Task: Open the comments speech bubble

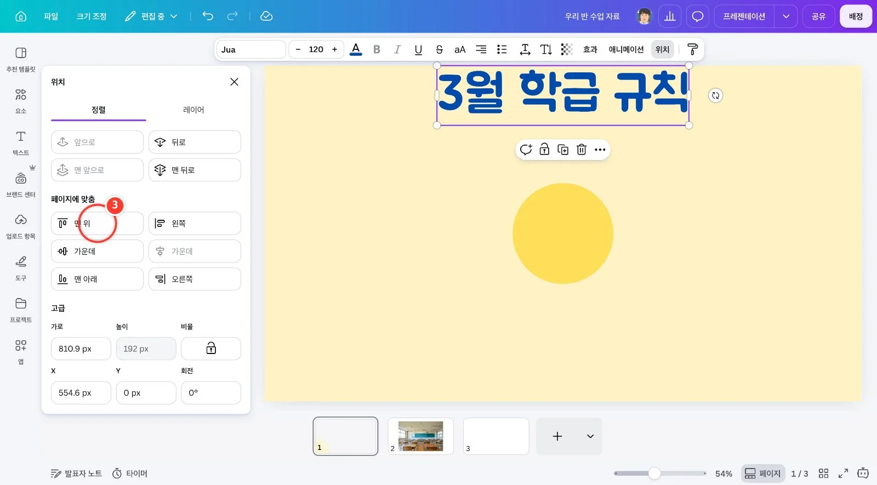Action: (697, 16)
